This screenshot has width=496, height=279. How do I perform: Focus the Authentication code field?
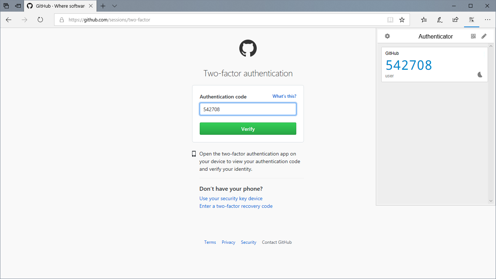tap(248, 109)
